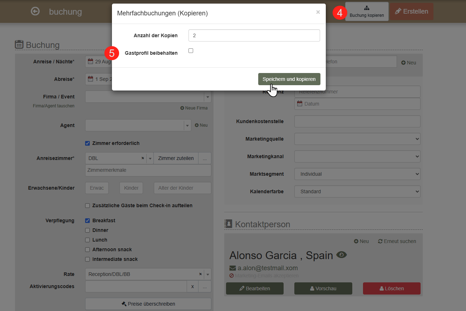Click the Anzahl der Kopien field
Image resolution: width=466 pixels, height=311 pixels.
tap(254, 35)
